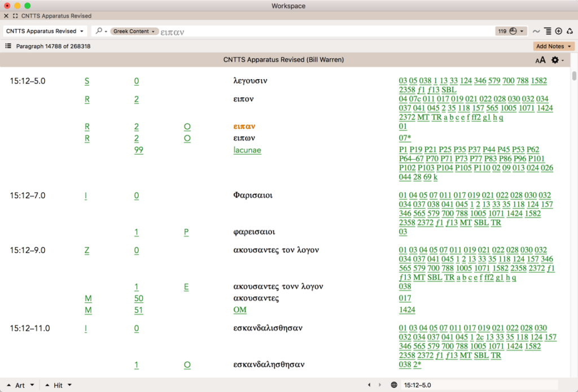This screenshot has height=392, width=578.
Task: Go to next Hit using down arrow
Action: point(69,385)
